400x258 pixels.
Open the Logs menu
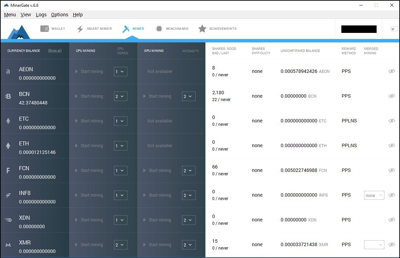(x=41, y=15)
